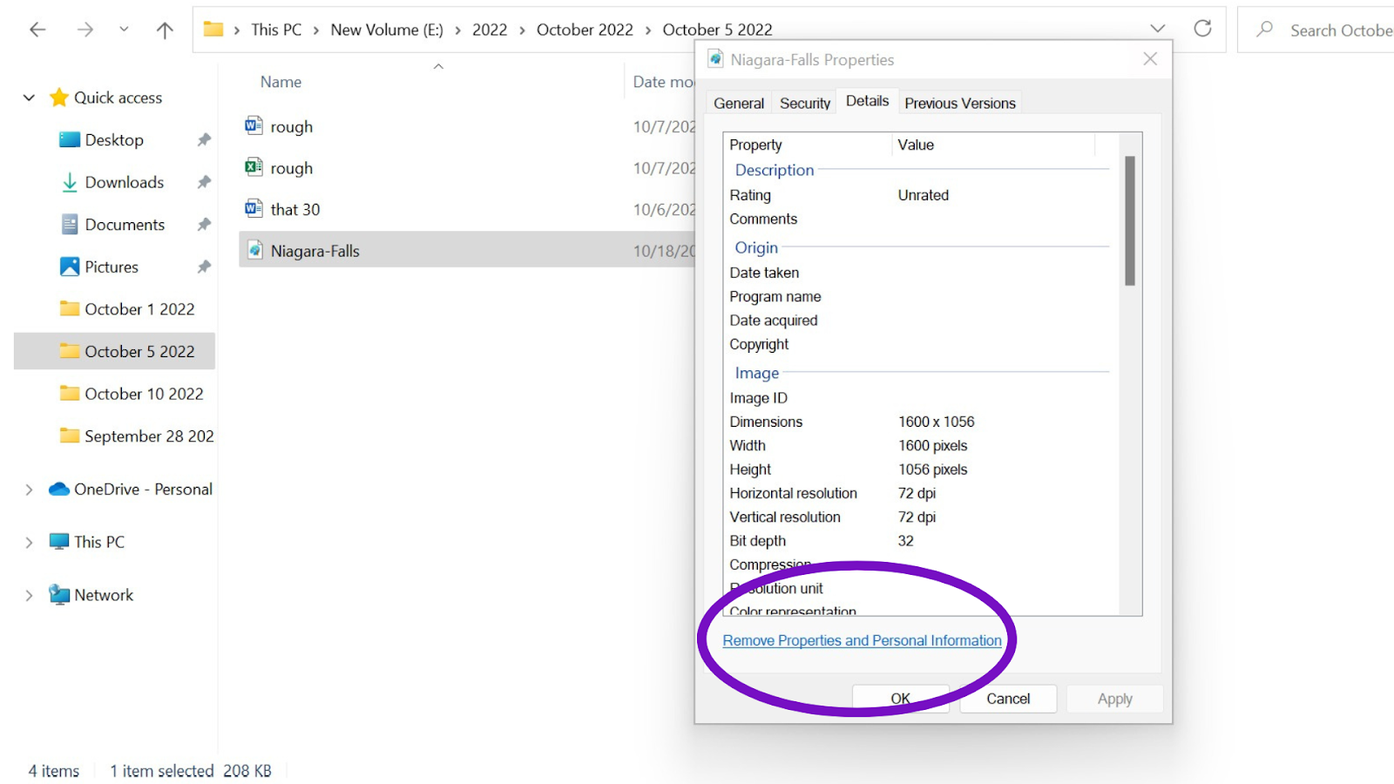This screenshot has height=784, width=1394.
Task: Navigate back to the previous folder
Action: coord(37,29)
